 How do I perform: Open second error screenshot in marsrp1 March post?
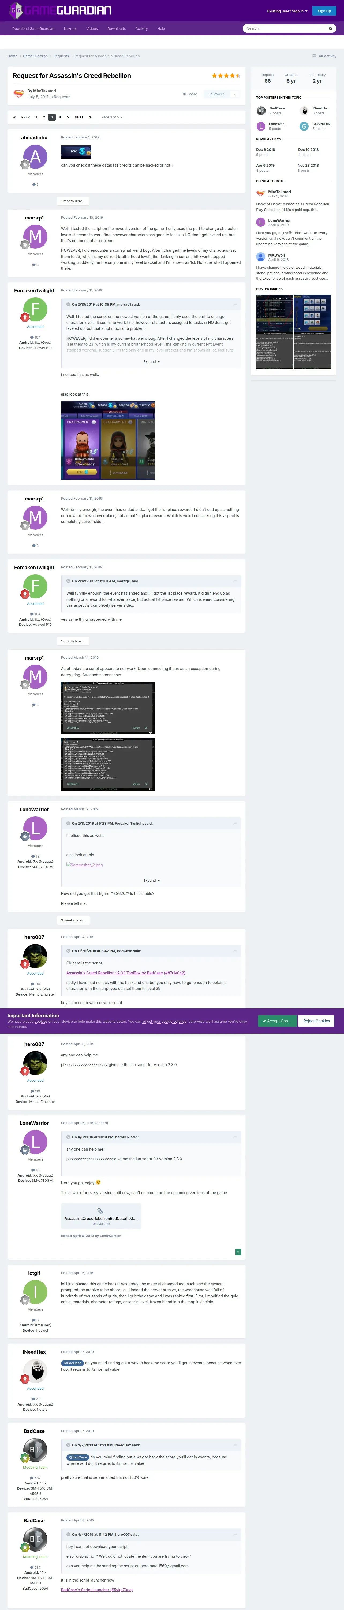[x=107, y=764]
